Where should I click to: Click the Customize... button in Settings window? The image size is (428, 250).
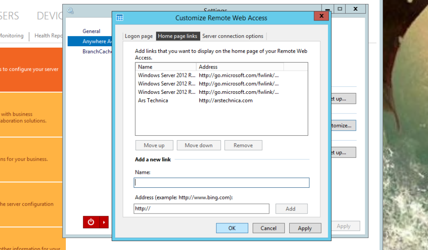[343, 125]
